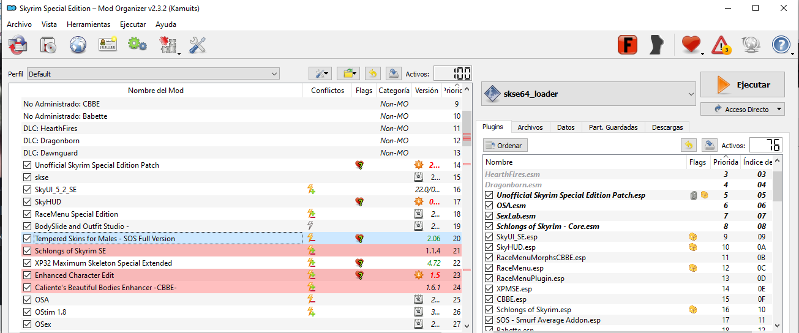Click the black boot-shaped toolbar icon
The width and height of the screenshot is (799, 333).
[x=658, y=45]
